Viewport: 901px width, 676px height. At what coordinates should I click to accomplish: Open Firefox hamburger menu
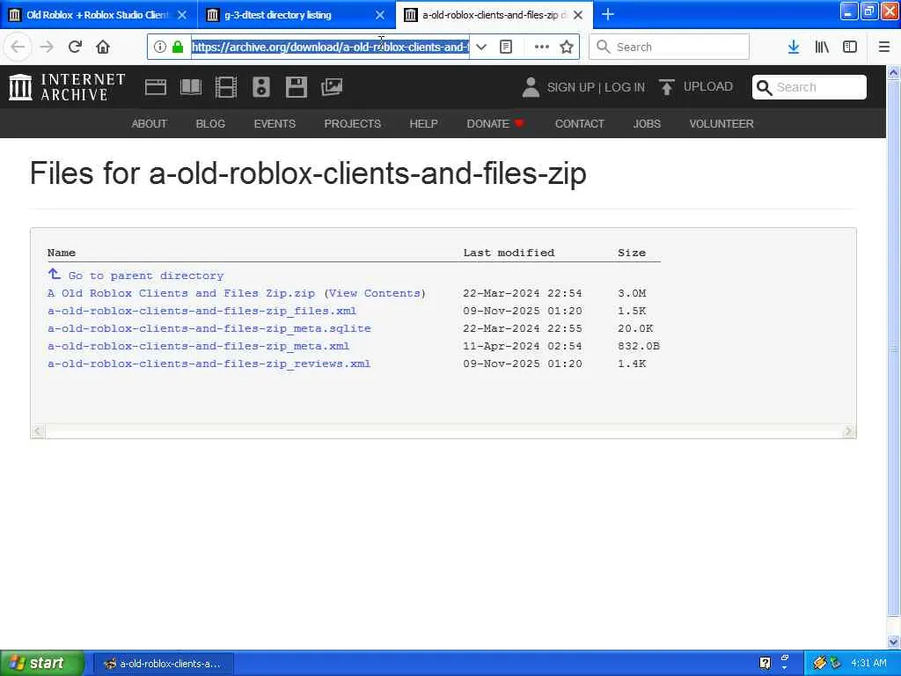(883, 47)
